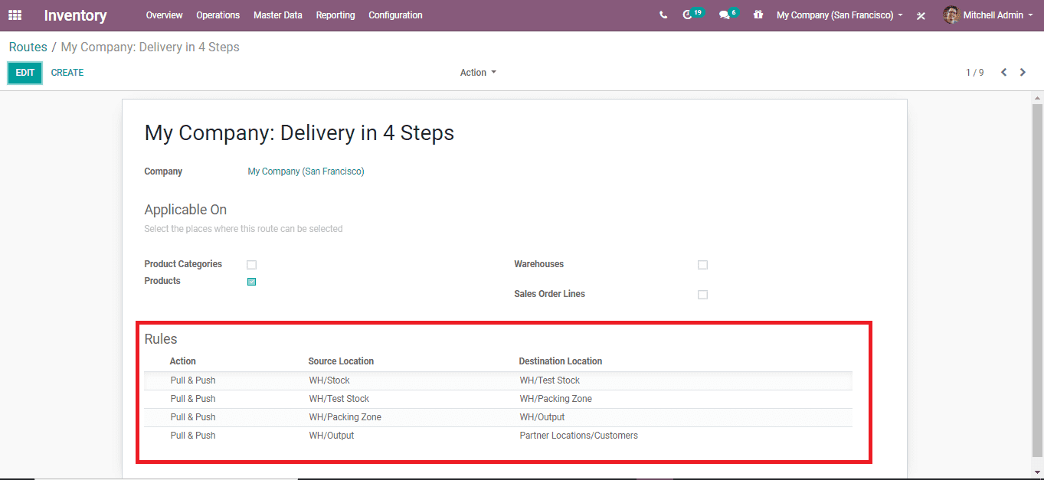
Task: Open the apps grid menu icon
Action: tap(15, 15)
